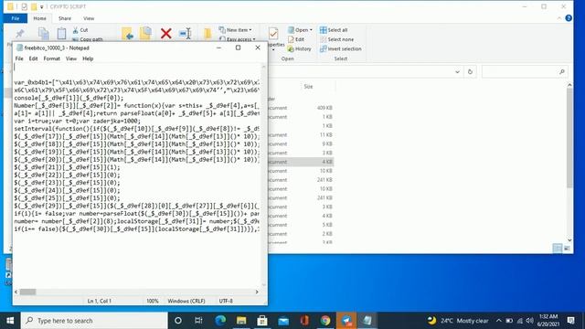Open Notepad's Help menu

coord(88,58)
